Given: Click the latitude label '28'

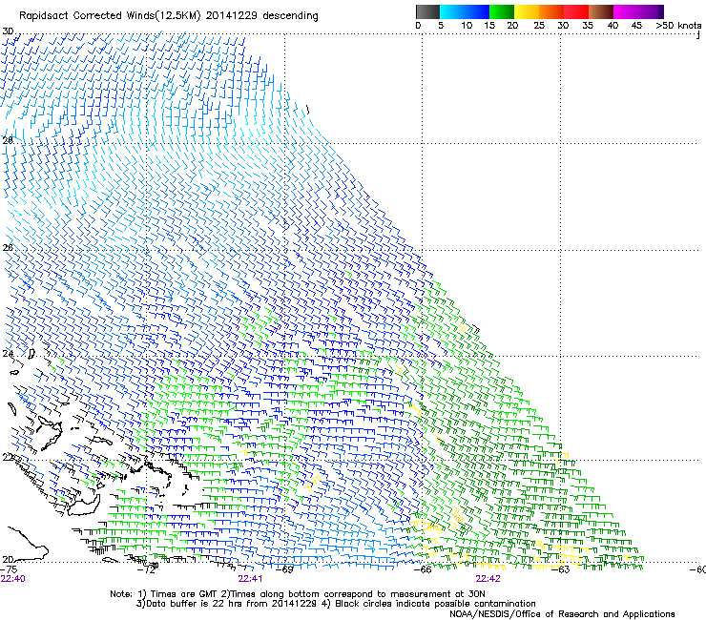Looking at the screenshot, I should 8,140.
